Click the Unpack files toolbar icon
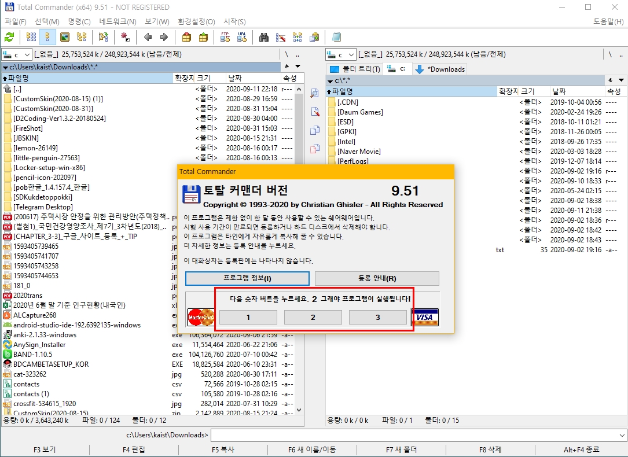This screenshot has width=628, height=457. (x=203, y=38)
